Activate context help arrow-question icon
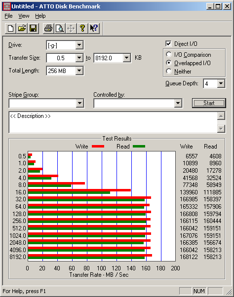Viewport: 234px width, 297px height. (94, 29)
